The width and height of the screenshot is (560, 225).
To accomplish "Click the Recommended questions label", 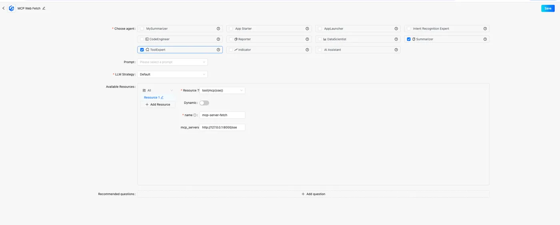I will (116, 194).
